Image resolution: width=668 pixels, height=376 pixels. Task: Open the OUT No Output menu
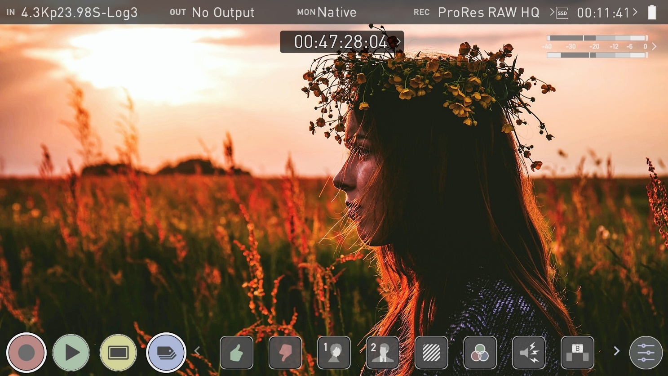pos(212,13)
